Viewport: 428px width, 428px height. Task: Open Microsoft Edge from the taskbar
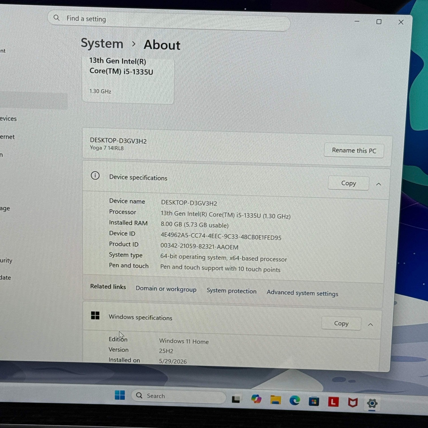tap(295, 400)
